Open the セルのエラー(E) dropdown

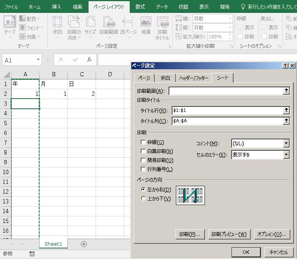point(286,155)
